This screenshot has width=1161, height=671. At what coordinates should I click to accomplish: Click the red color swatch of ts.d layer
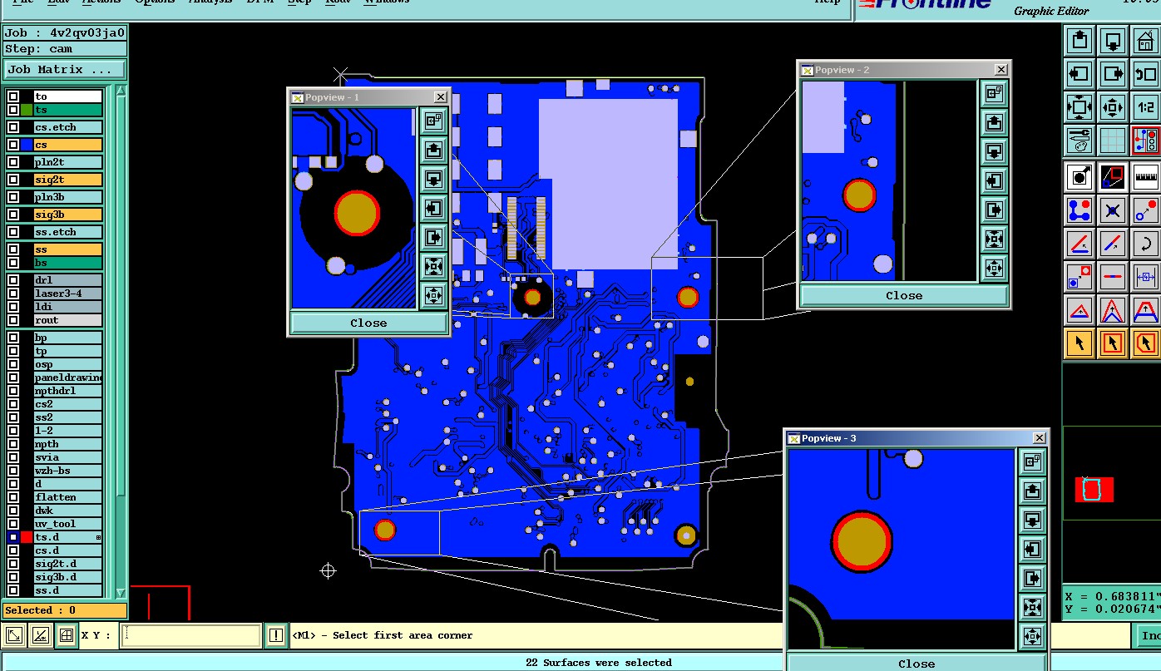(27, 537)
